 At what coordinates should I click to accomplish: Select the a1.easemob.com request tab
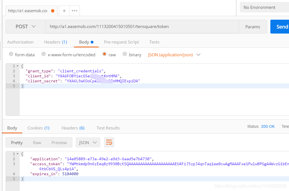(x=31, y=11)
